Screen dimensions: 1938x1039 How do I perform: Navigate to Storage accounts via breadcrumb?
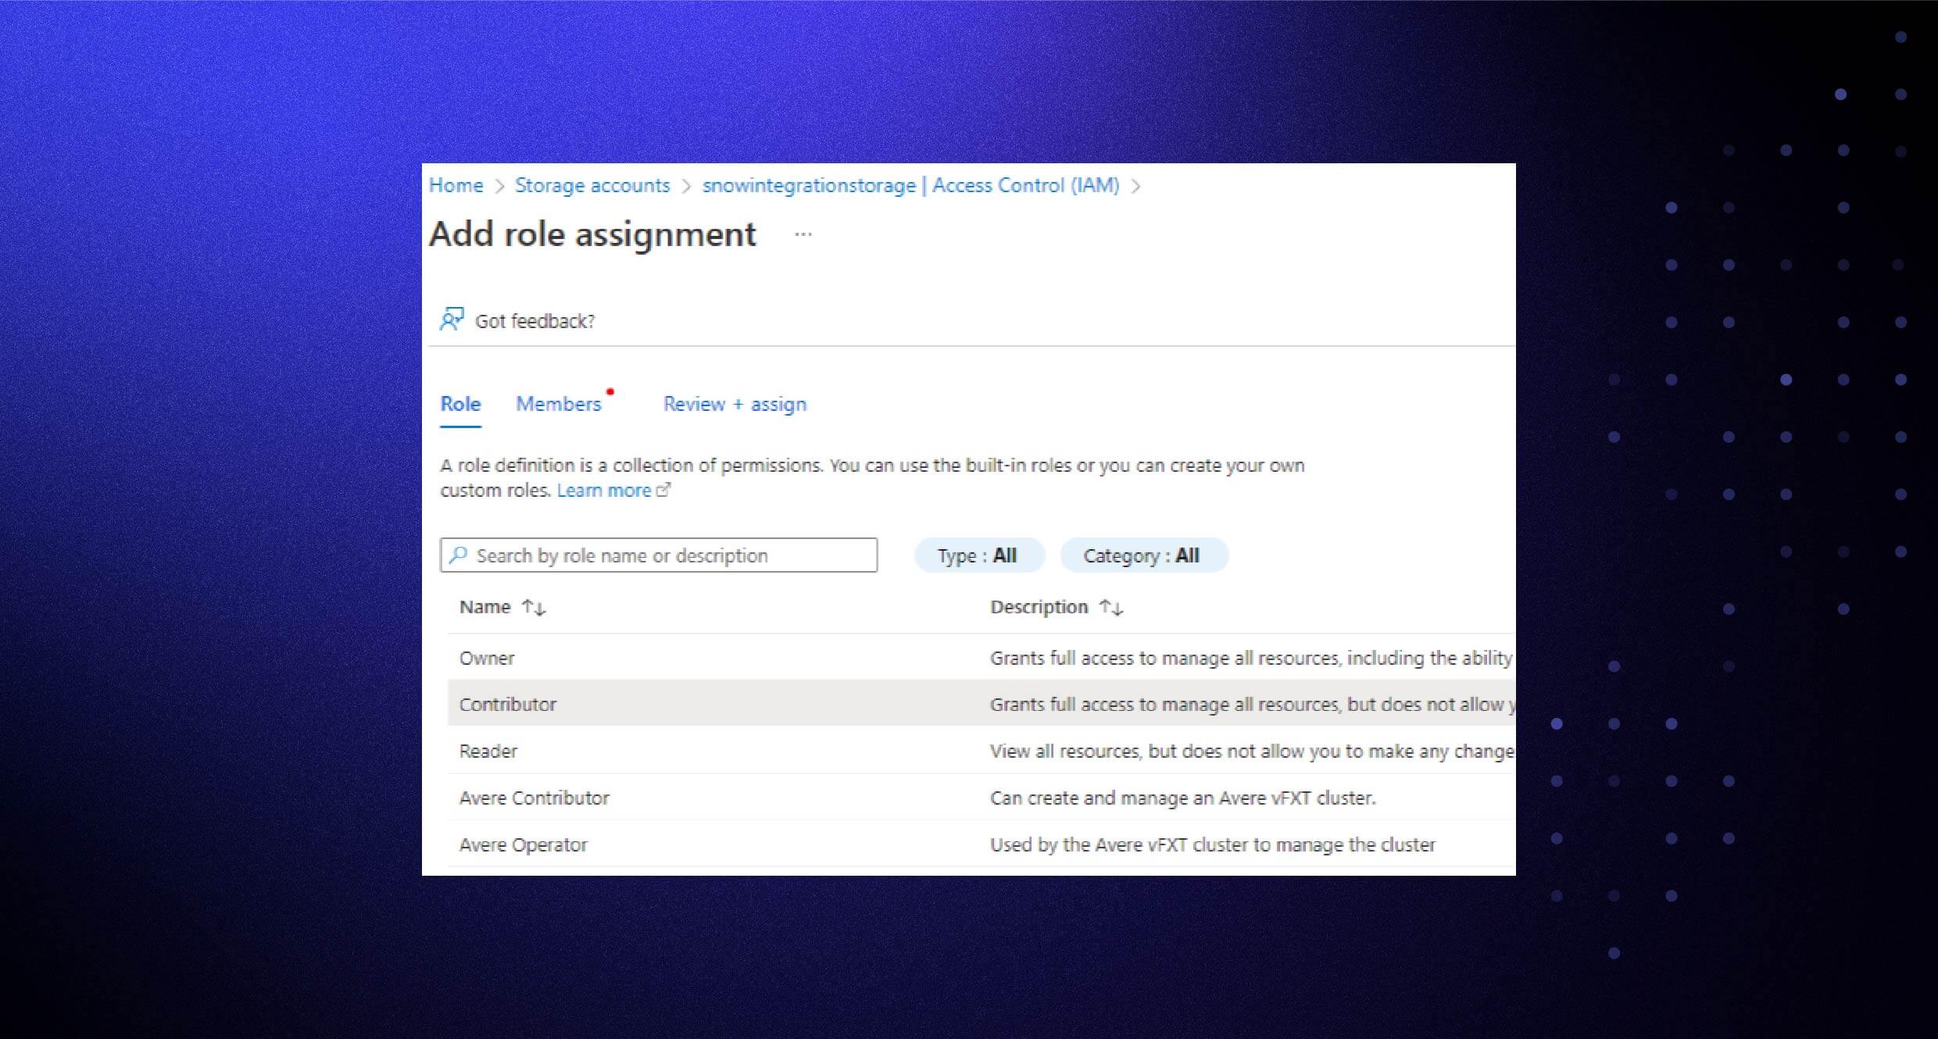click(592, 185)
